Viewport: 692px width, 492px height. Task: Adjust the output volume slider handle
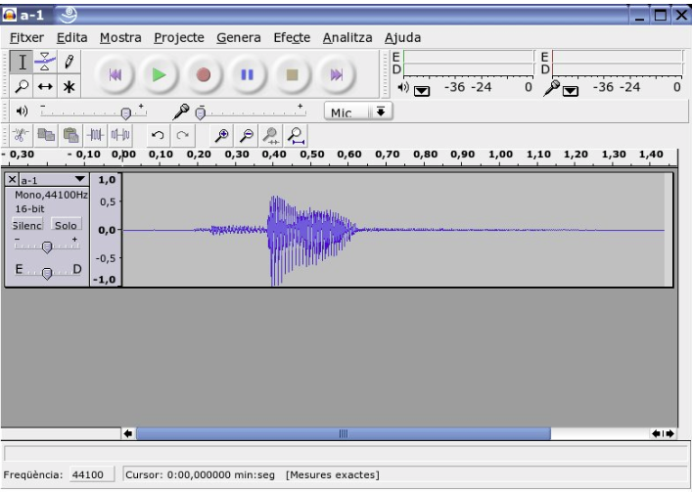(126, 113)
